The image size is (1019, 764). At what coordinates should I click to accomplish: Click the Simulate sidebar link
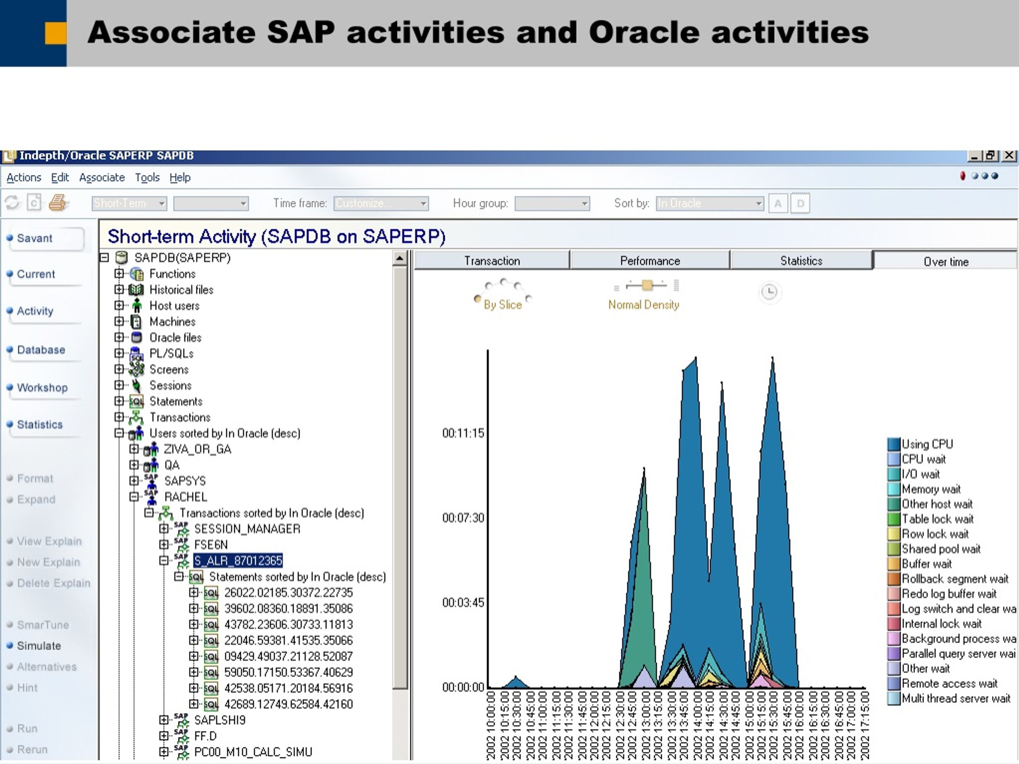(x=39, y=646)
